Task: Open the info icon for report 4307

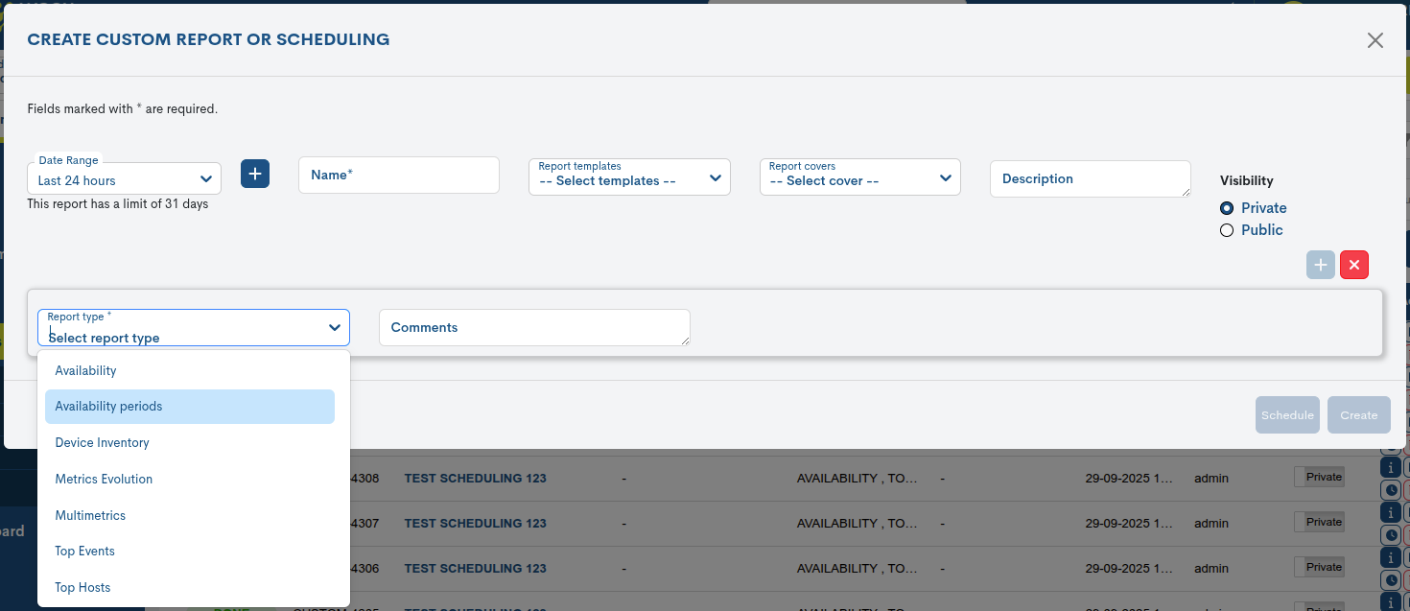Action: (x=1391, y=511)
